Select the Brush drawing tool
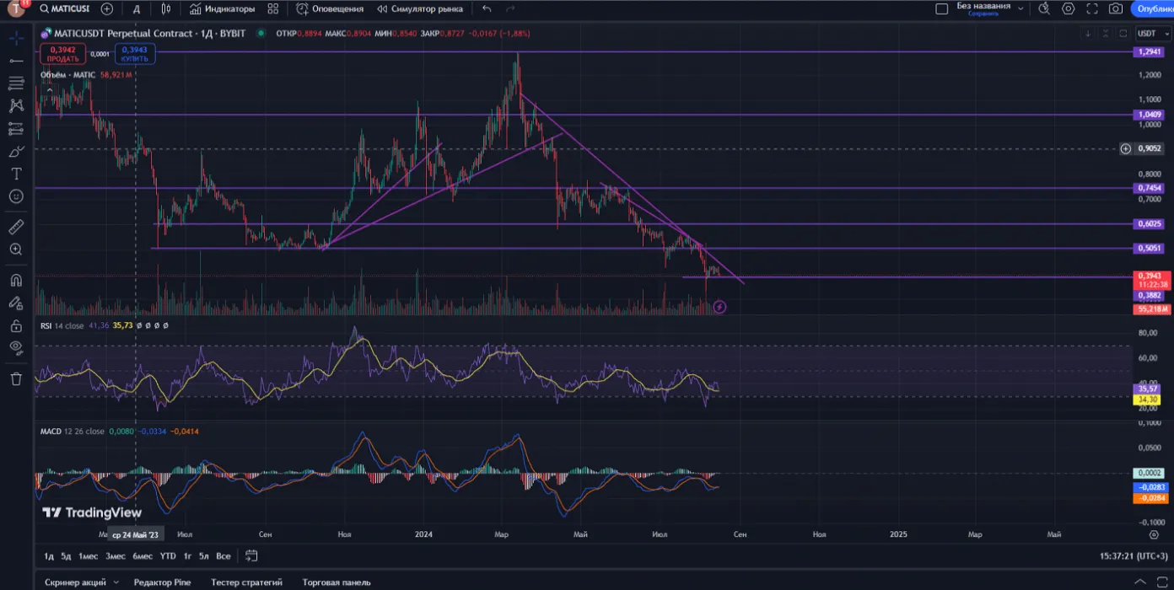The width and height of the screenshot is (1174, 590). pyautogui.click(x=16, y=152)
